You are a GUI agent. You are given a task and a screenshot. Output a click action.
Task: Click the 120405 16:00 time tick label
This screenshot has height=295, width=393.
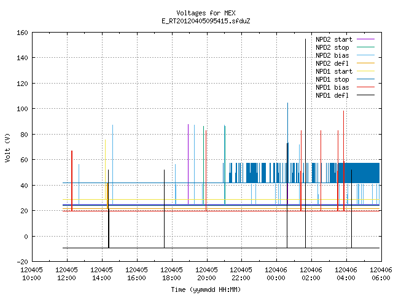[x=136, y=274]
